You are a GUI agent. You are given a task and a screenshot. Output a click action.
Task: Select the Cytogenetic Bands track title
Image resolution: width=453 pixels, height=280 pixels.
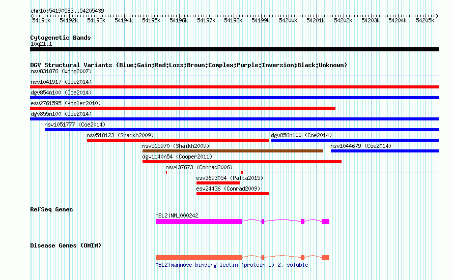point(61,38)
